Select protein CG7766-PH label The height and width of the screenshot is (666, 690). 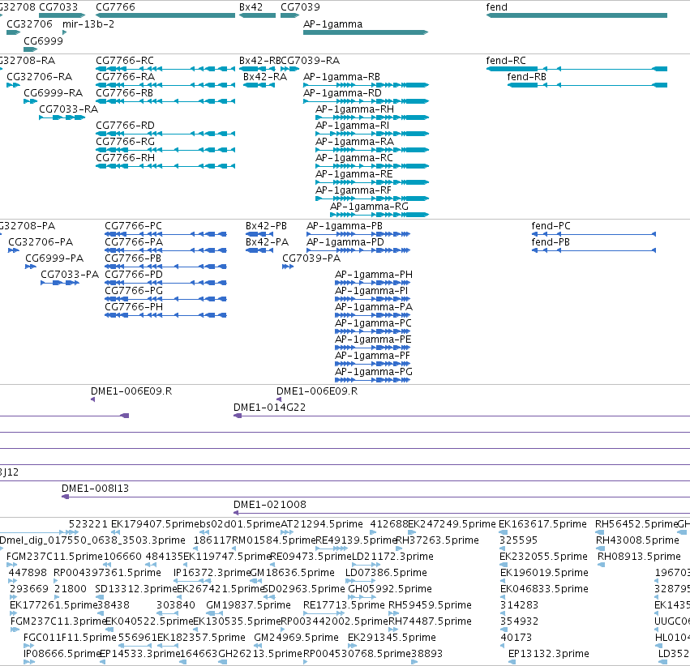(134, 307)
